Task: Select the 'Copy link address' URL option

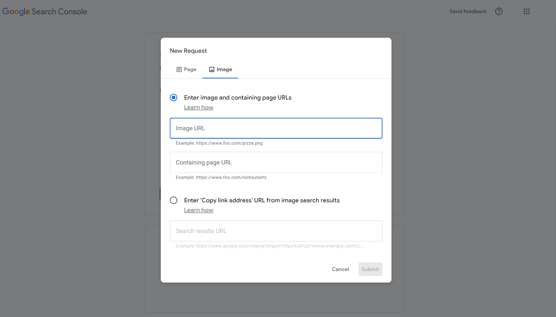Action: click(x=173, y=200)
